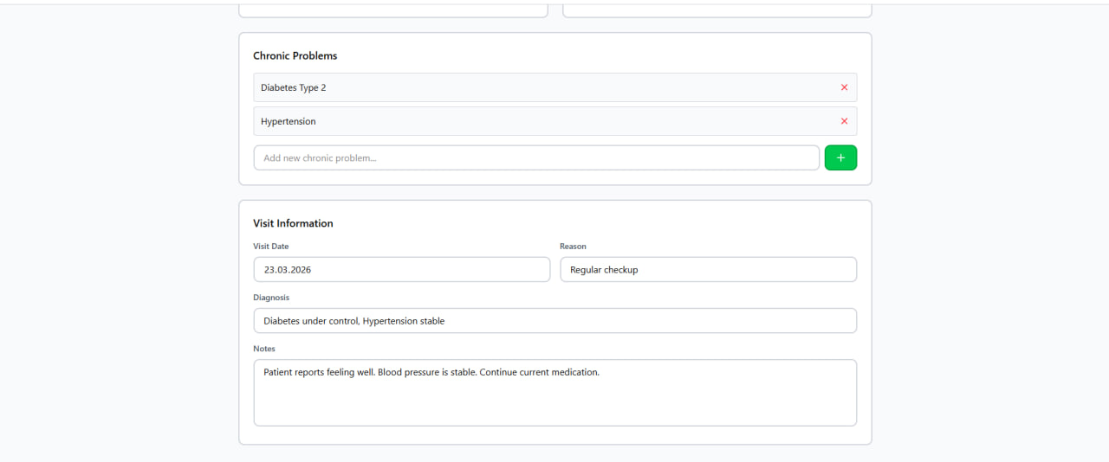Select the Hypertension row text
1109x462 pixels.
click(x=289, y=121)
